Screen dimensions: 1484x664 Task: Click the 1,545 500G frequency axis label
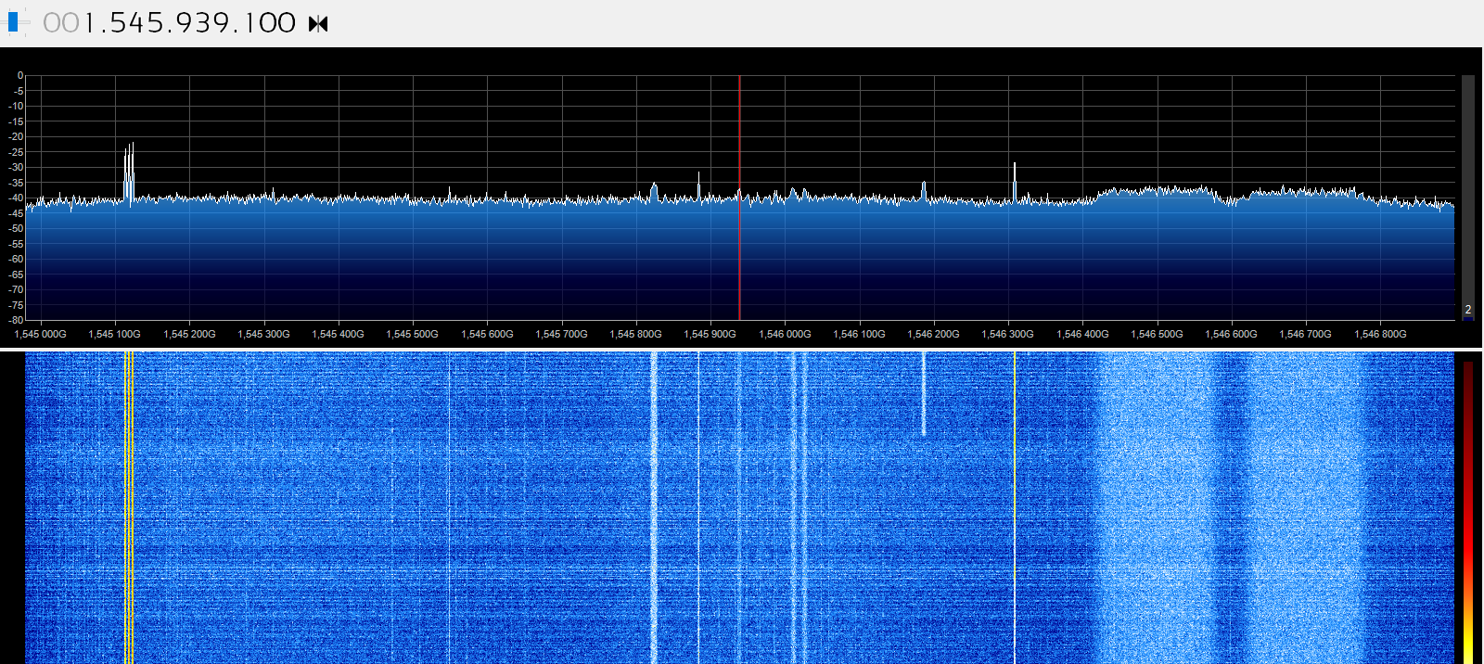pos(412,334)
